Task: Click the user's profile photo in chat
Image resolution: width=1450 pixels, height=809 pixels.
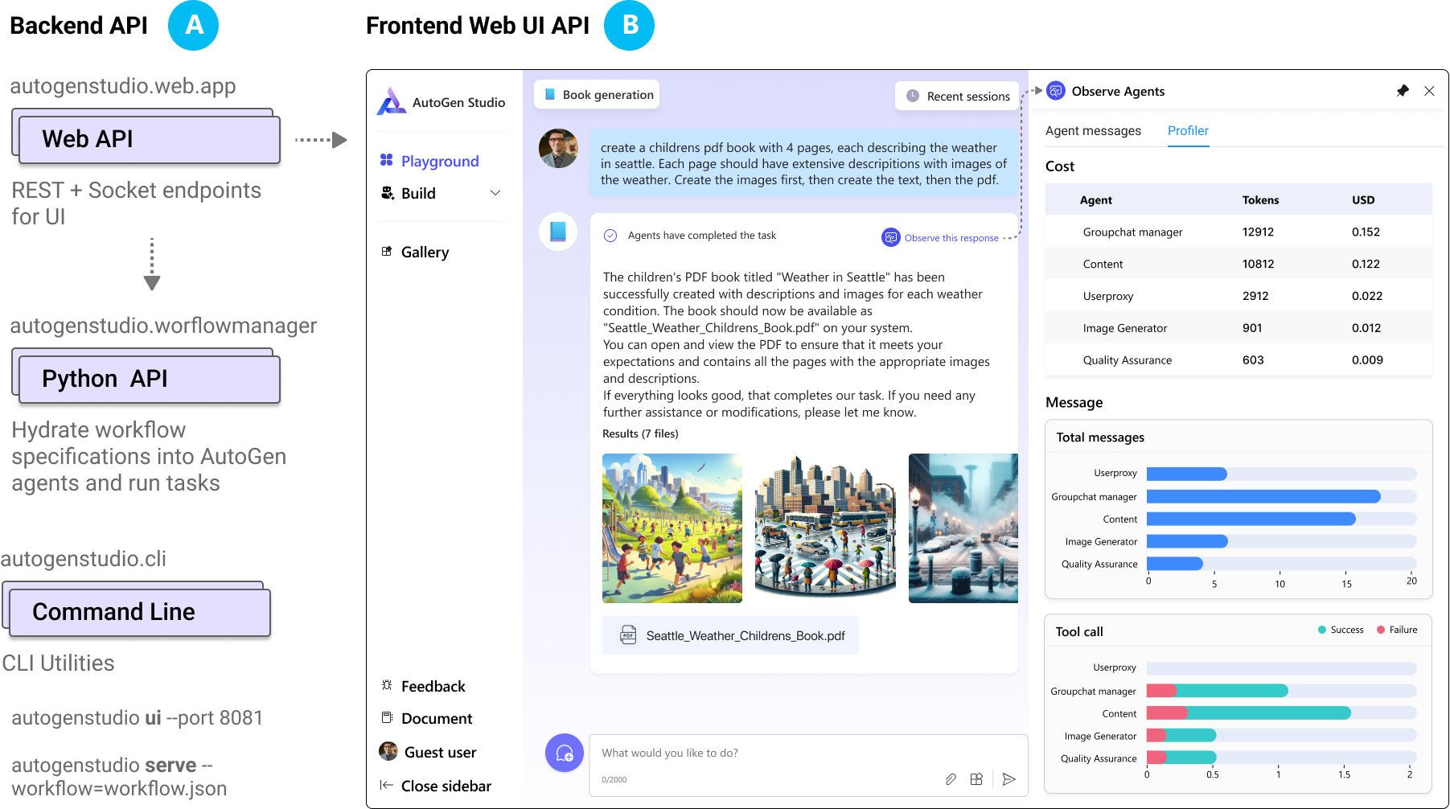Action: click(x=558, y=148)
